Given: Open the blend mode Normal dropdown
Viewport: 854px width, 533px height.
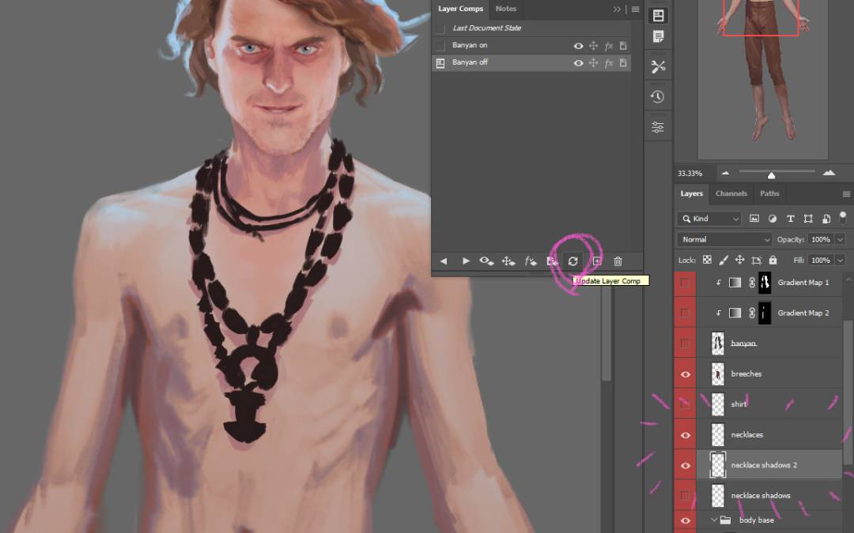Looking at the screenshot, I should [x=724, y=239].
